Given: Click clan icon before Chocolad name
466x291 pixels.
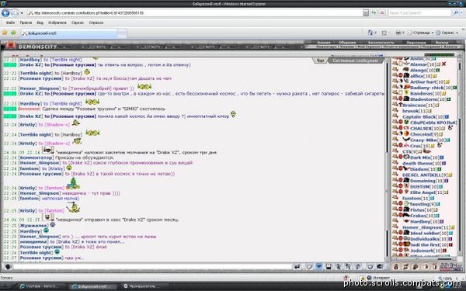Looking at the screenshot, I should (406, 134).
